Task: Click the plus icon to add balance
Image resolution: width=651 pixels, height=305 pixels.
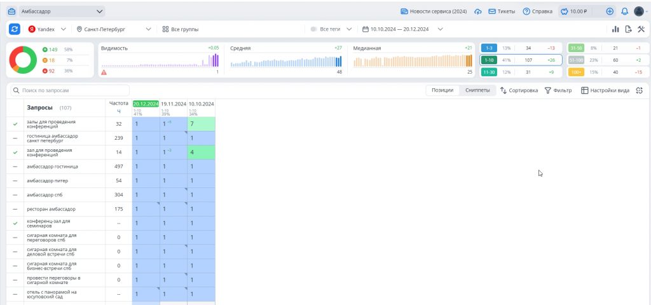Action: (610, 11)
